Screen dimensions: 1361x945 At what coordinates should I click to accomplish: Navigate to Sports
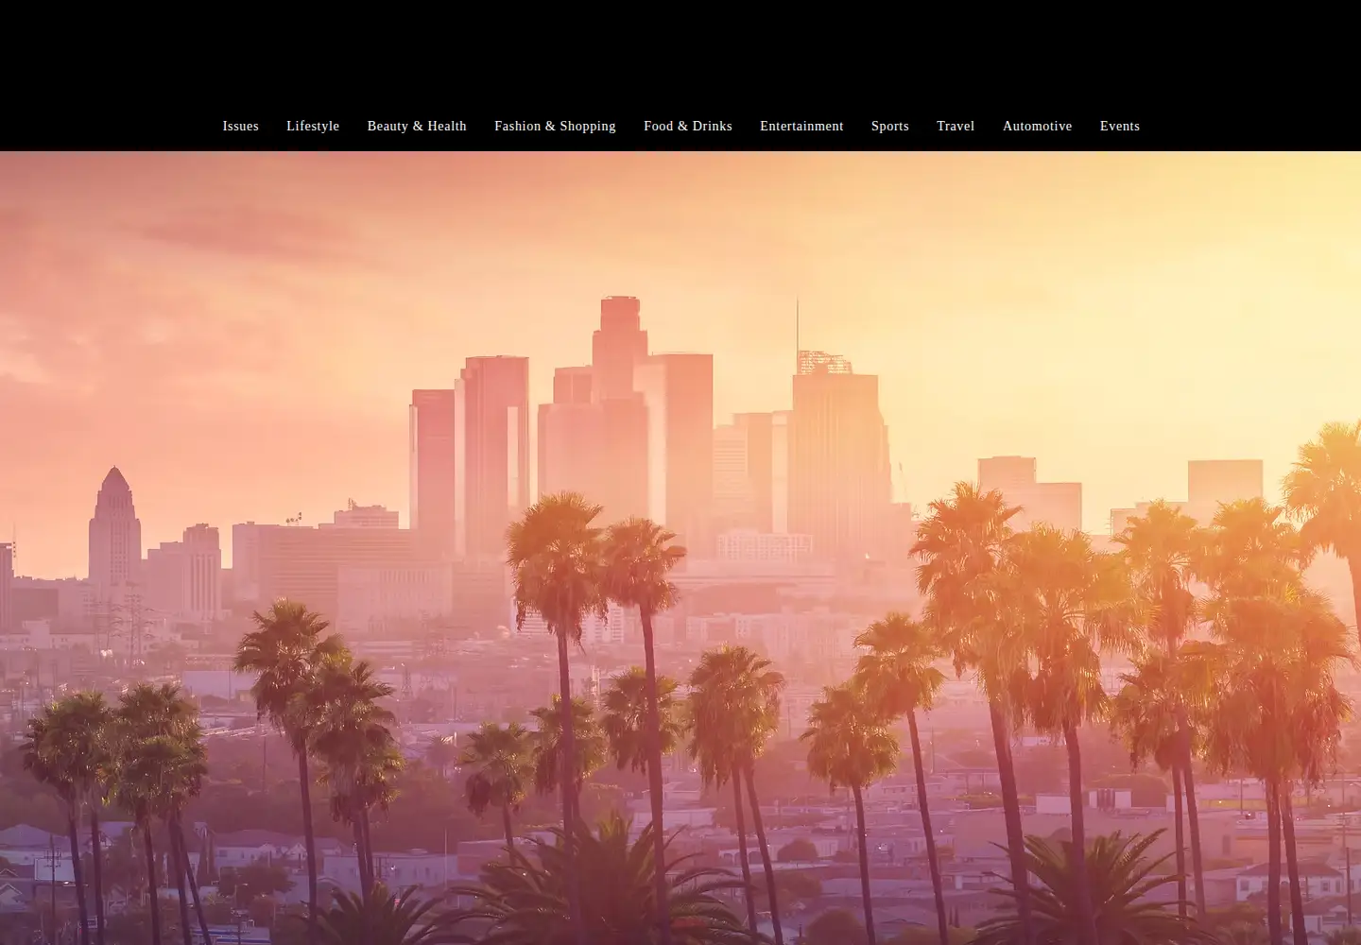[890, 126]
